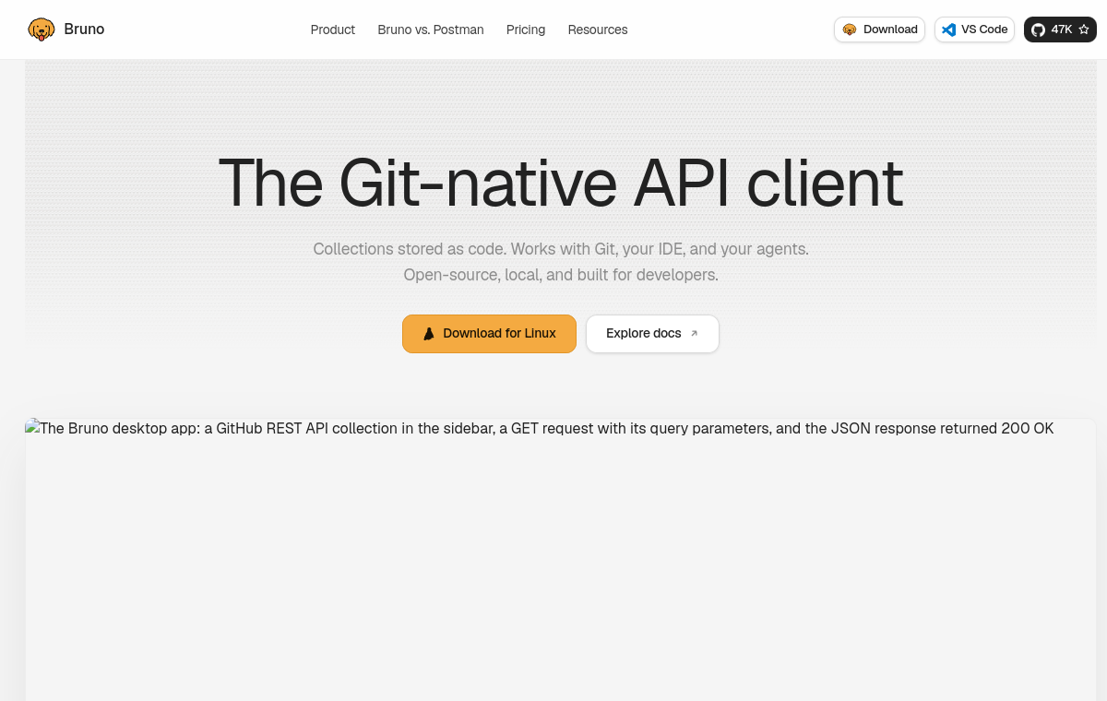Click the line "Collections stored as code."

(x=410, y=249)
